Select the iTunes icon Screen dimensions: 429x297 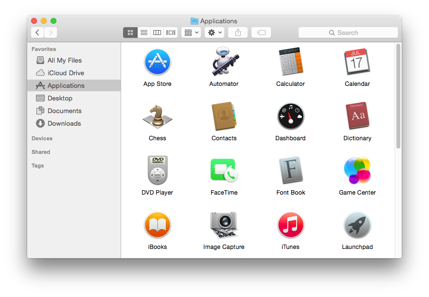[x=290, y=225]
